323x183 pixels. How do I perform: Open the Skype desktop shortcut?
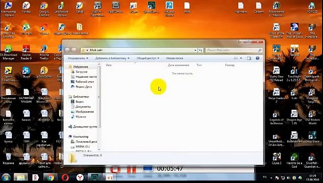click(x=26, y=72)
